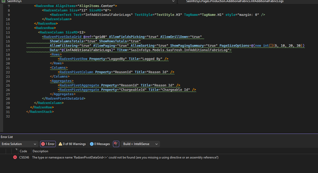Expand the SasInfoSys project navigation dropdown
This screenshot has width=318, height=173.
click(173, 1)
